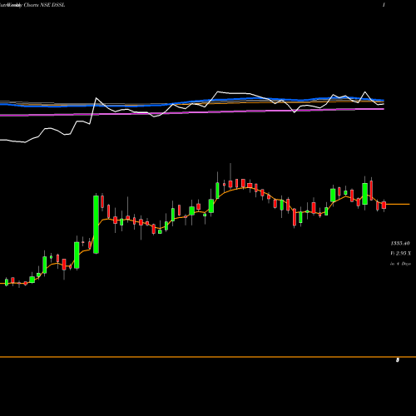Click the 'V: 2.95 X' volume text

click(400, 254)
